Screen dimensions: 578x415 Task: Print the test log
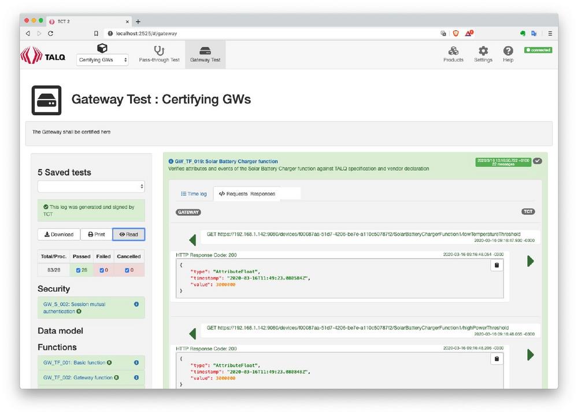pos(97,234)
